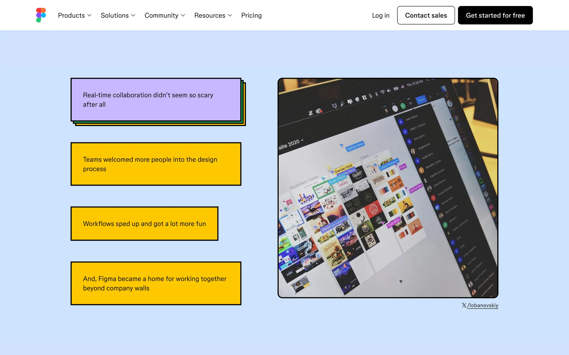
Task: Select the 'Teams welcomed more people' card
Action: tap(156, 164)
